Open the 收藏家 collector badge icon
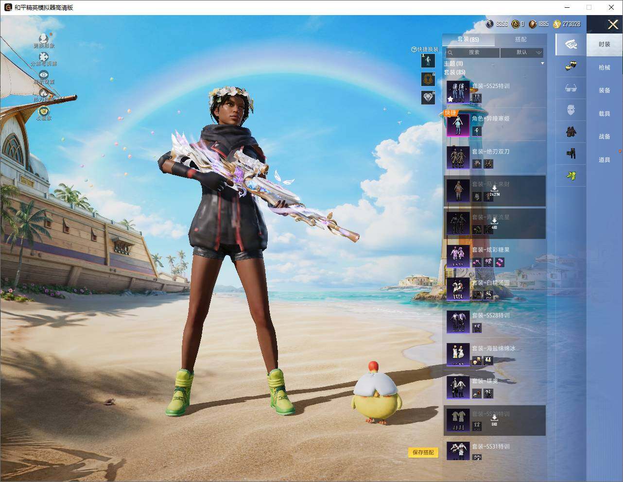 click(44, 111)
